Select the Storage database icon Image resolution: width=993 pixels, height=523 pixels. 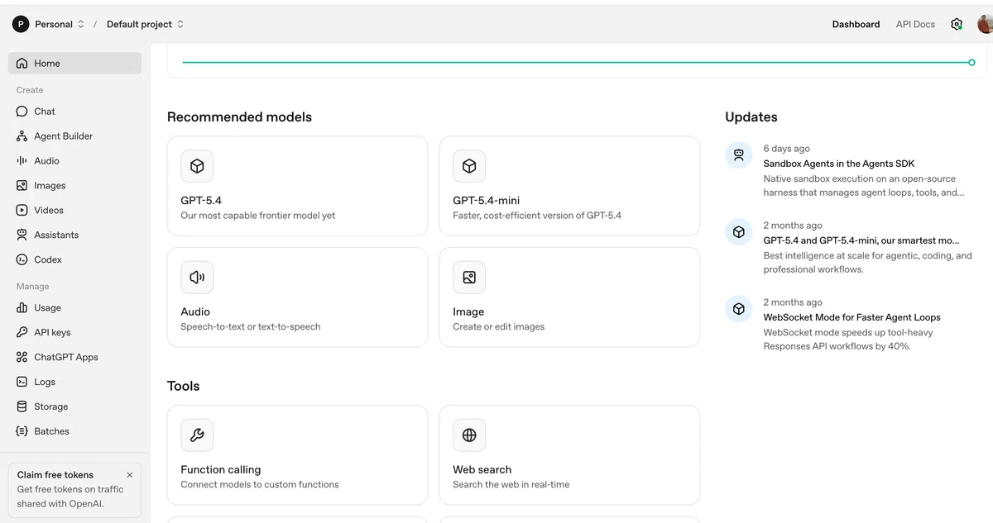(x=22, y=407)
